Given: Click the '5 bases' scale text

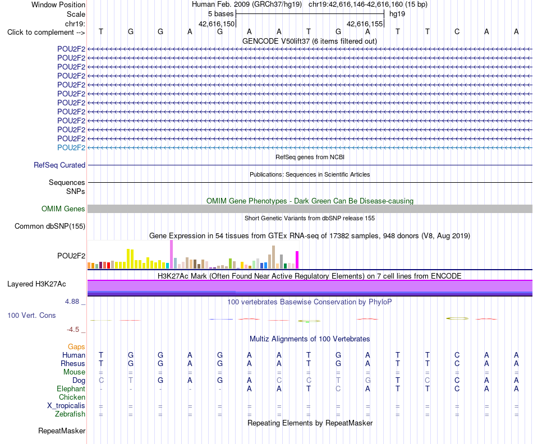Looking at the screenshot, I should [220, 14].
